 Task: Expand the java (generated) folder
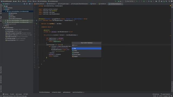pos(4,24)
